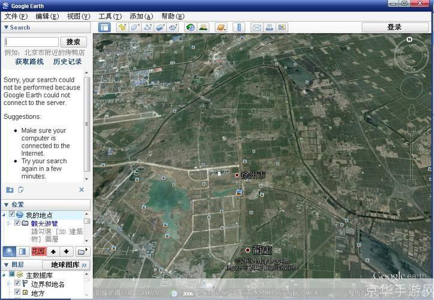
Task: Collapse the Search panel triangle
Action: click(x=6, y=28)
